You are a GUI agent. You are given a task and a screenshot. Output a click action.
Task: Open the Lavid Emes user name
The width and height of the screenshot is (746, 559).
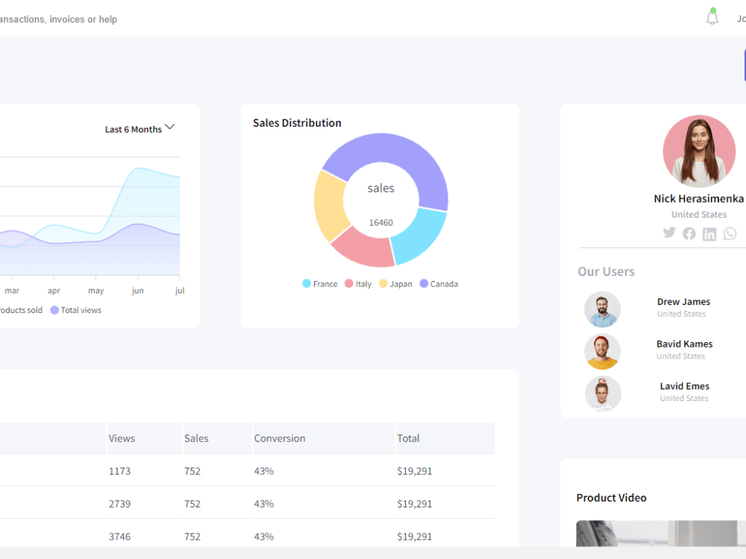(684, 386)
